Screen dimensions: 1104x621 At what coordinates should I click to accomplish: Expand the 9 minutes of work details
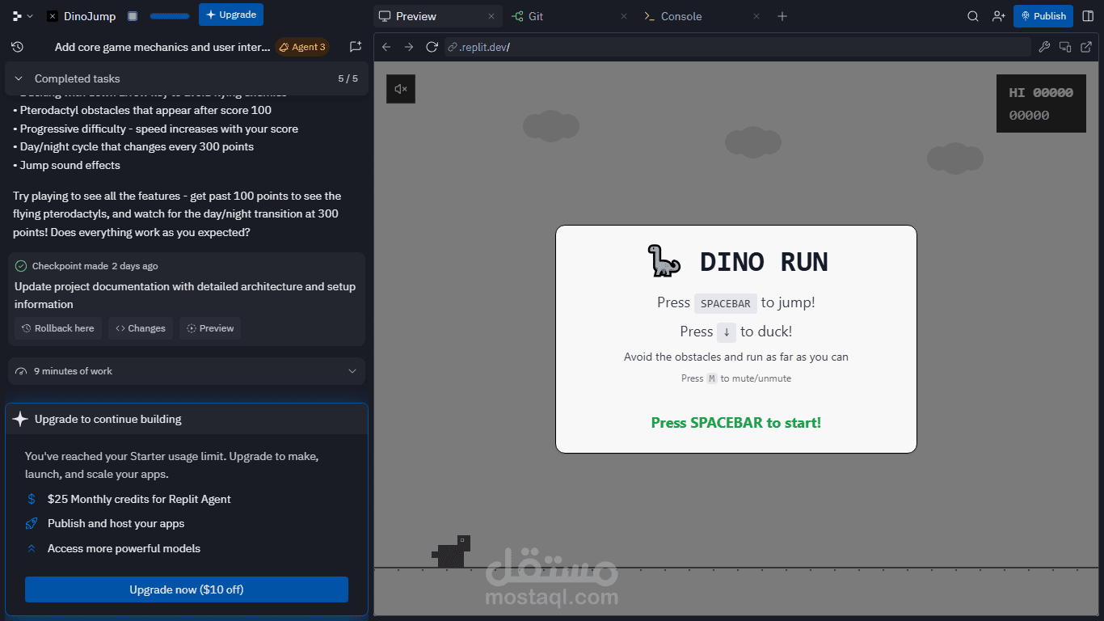pyautogui.click(x=187, y=371)
